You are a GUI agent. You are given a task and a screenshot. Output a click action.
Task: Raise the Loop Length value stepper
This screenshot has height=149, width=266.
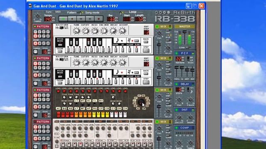tap(145, 18)
